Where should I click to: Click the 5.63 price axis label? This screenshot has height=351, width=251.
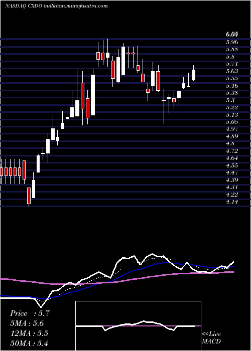[x=232, y=71]
